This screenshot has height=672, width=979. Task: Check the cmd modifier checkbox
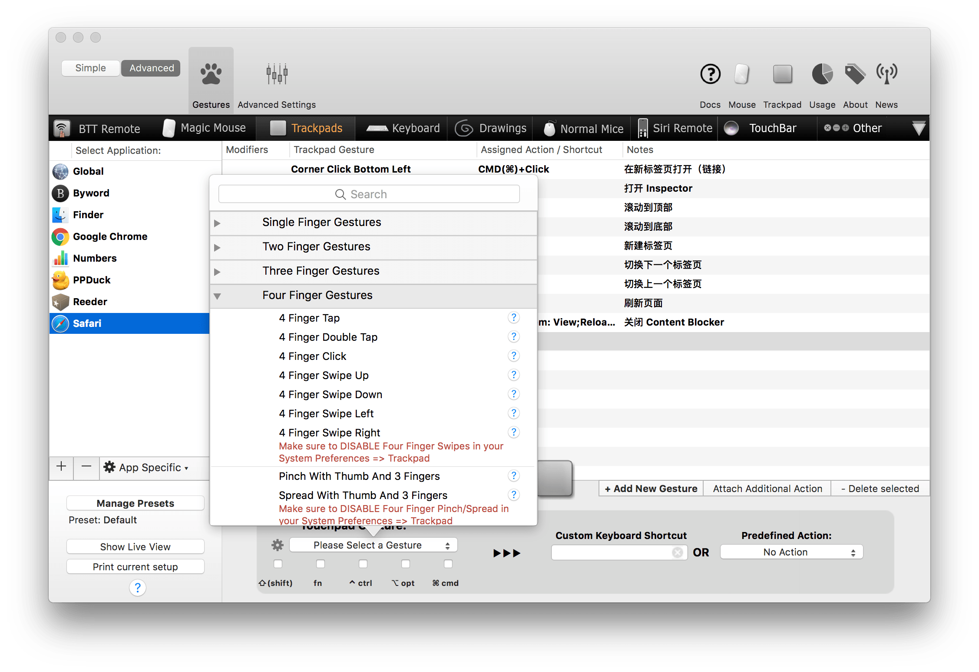coord(448,564)
